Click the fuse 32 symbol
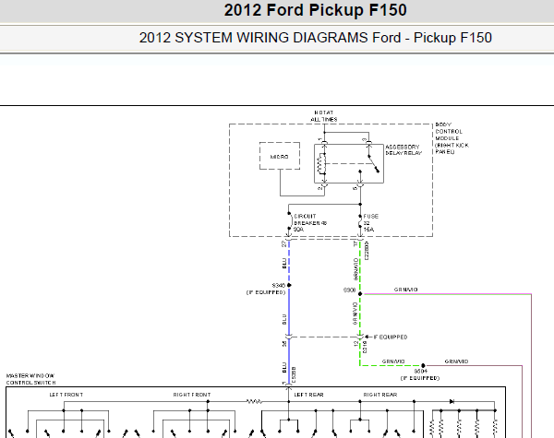Screen dimensions: 554x438 pos(360,221)
